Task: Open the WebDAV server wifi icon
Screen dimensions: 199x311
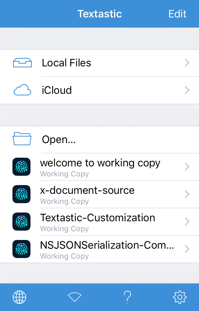Action: (75, 297)
